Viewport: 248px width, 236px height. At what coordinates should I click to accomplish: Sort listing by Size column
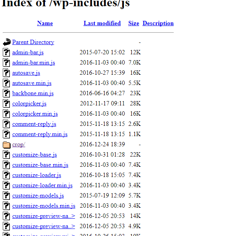(134, 23)
